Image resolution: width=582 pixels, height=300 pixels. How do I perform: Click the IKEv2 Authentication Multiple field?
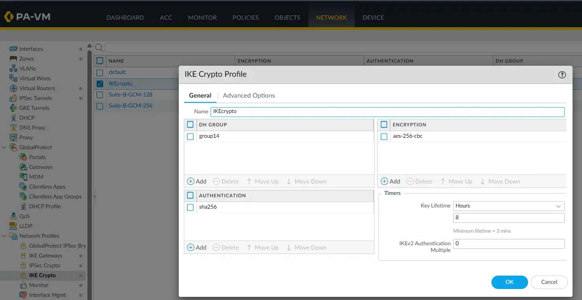[509, 244]
